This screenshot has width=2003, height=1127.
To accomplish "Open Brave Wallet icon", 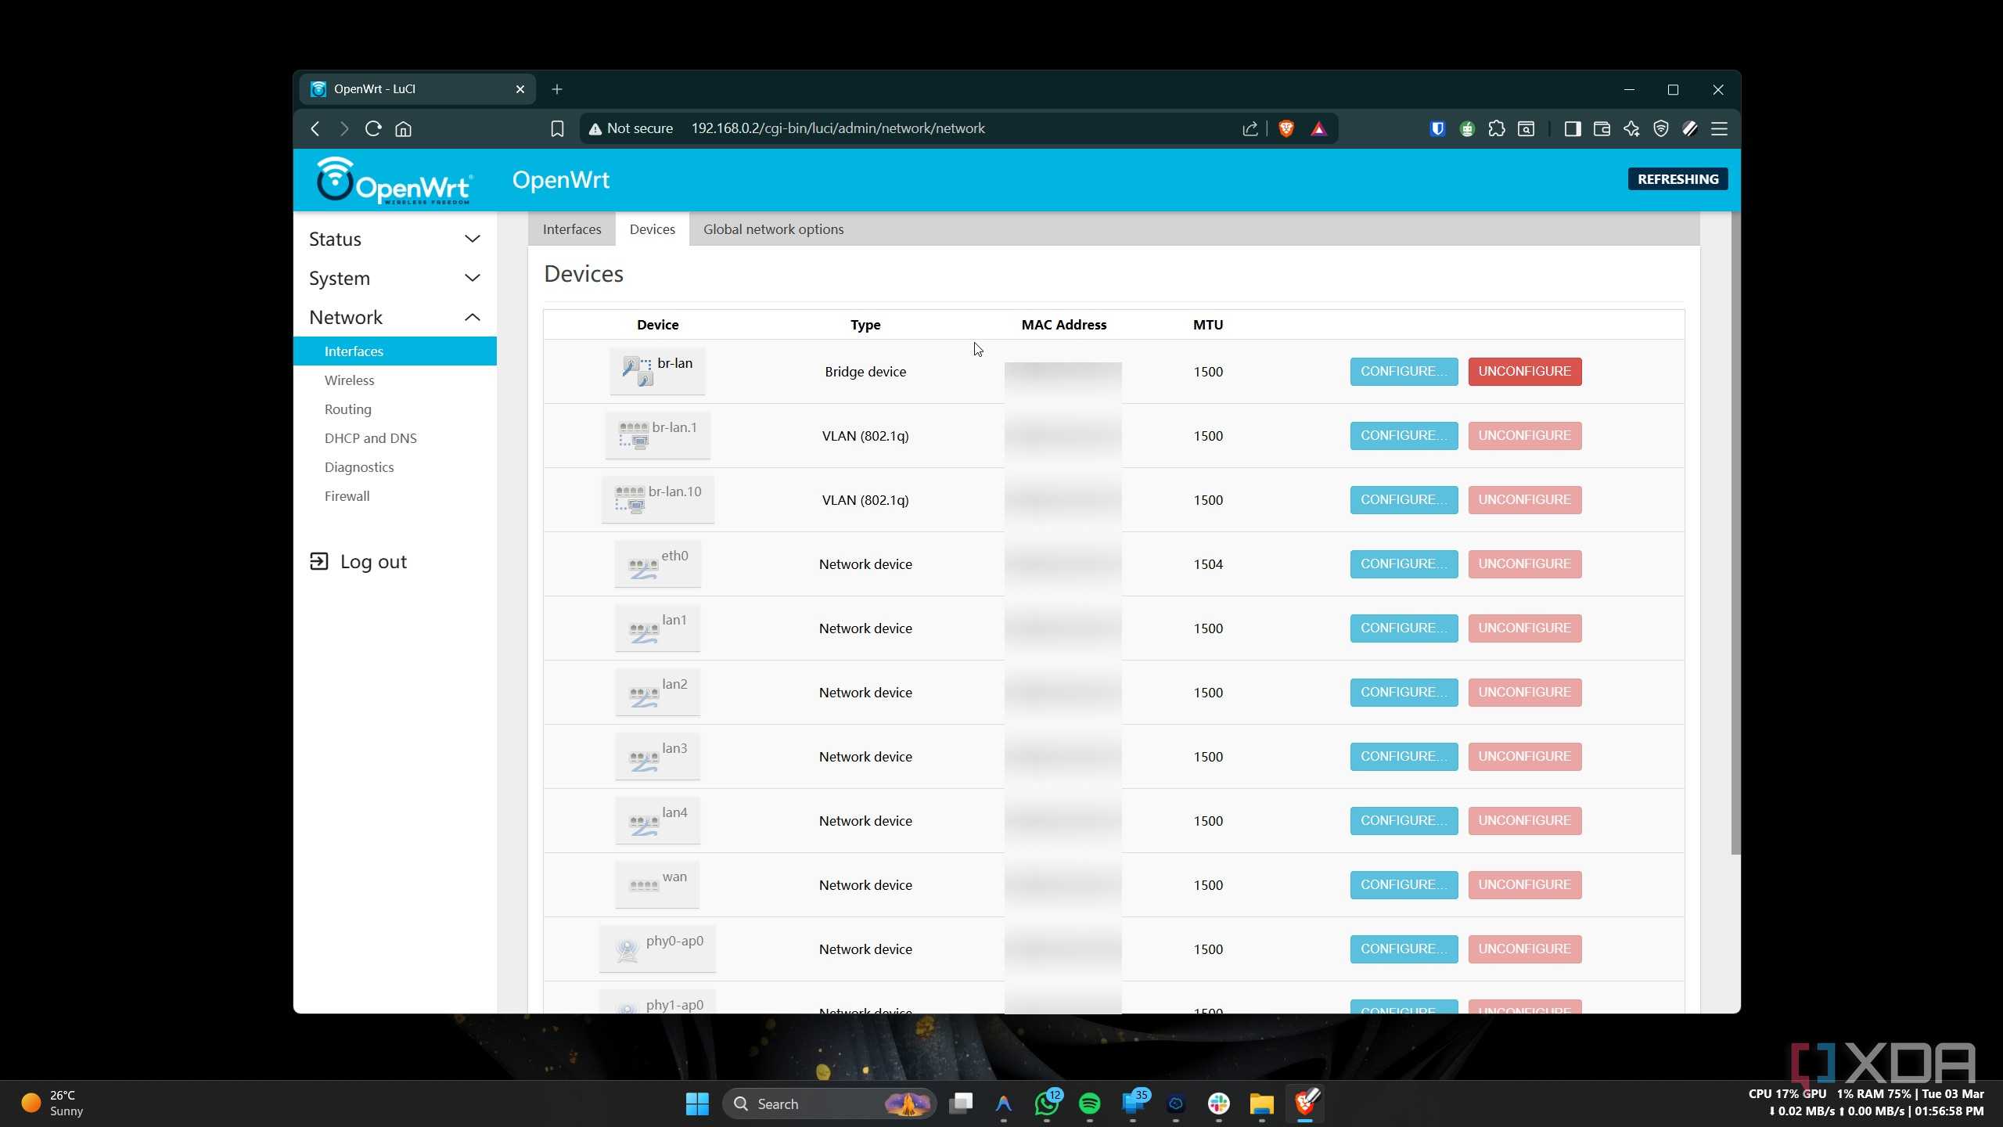I will point(1602,129).
